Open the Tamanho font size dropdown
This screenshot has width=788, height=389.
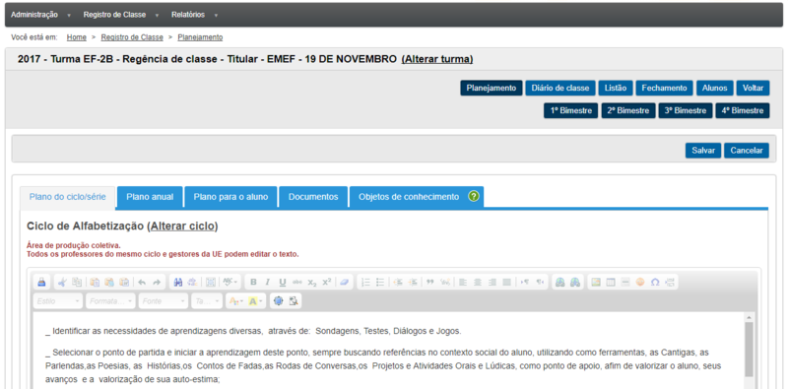pos(207,301)
